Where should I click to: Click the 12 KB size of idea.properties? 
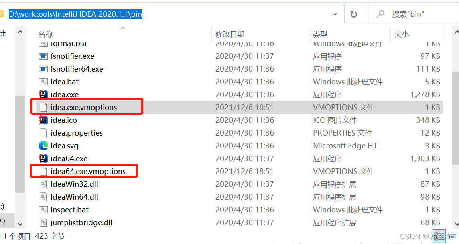(430, 133)
